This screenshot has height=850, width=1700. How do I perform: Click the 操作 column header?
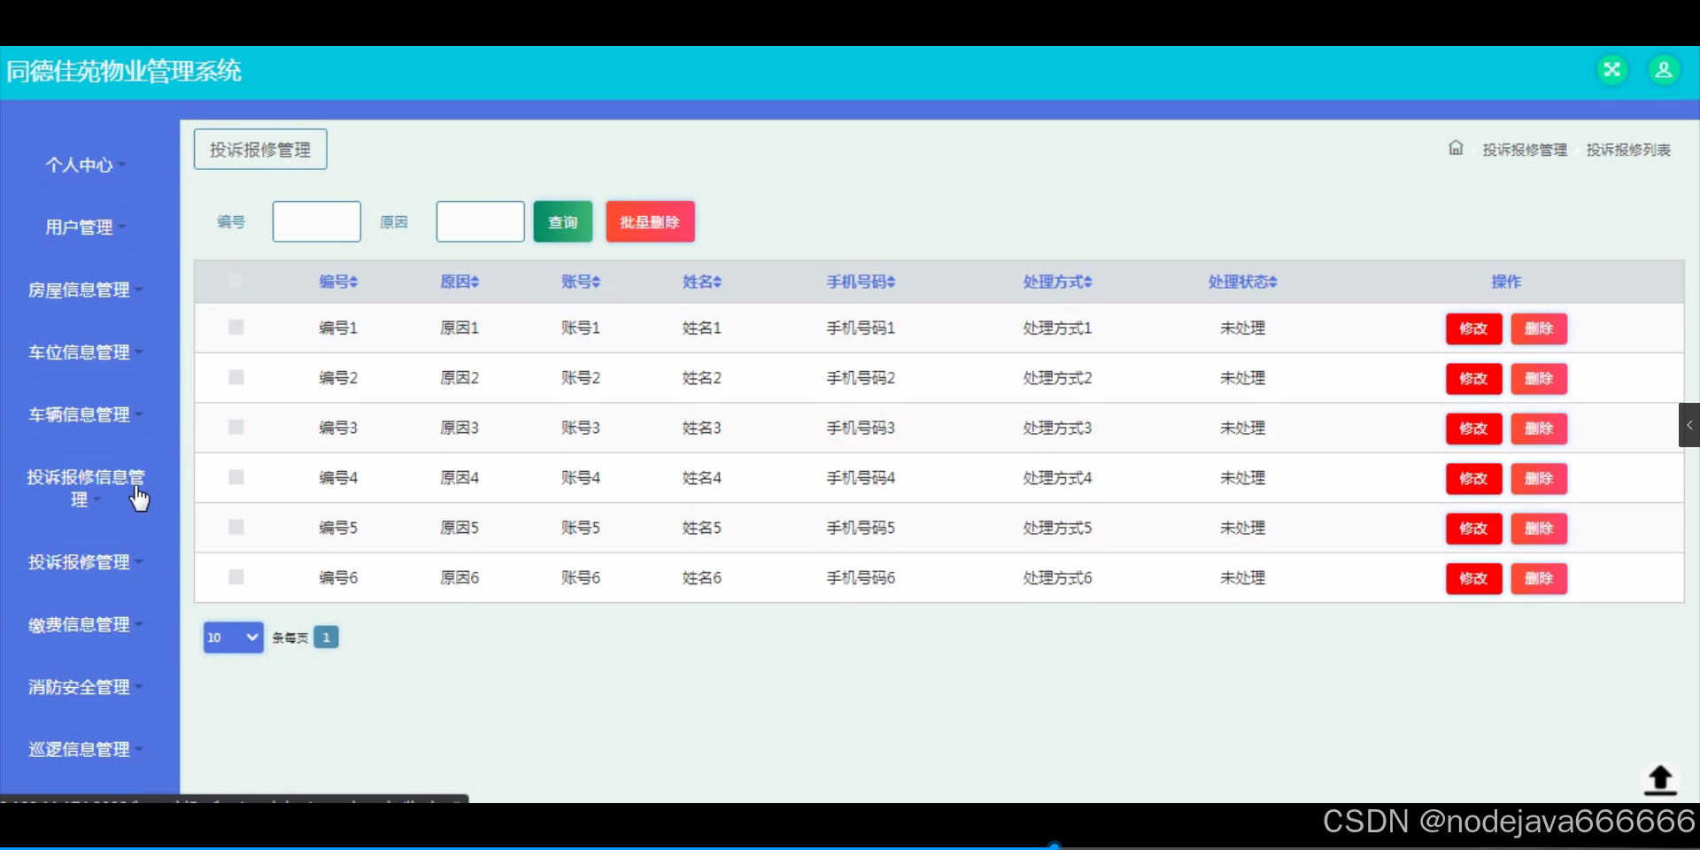[x=1506, y=282]
